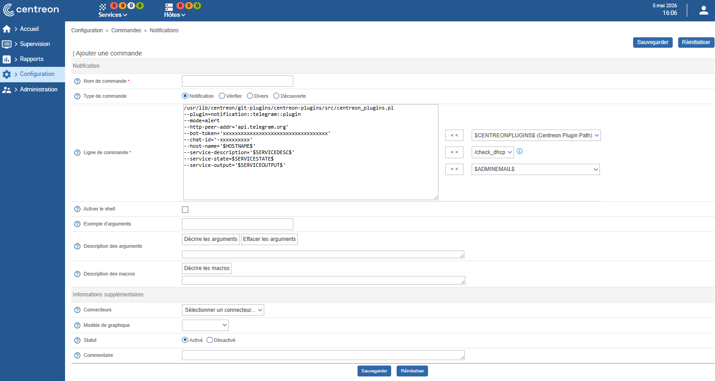Viewport: 715px width, 381px height.
Task: Open the $CENTREONPLUGINS$ macro dropdown
Action: [x=536, y=135]
